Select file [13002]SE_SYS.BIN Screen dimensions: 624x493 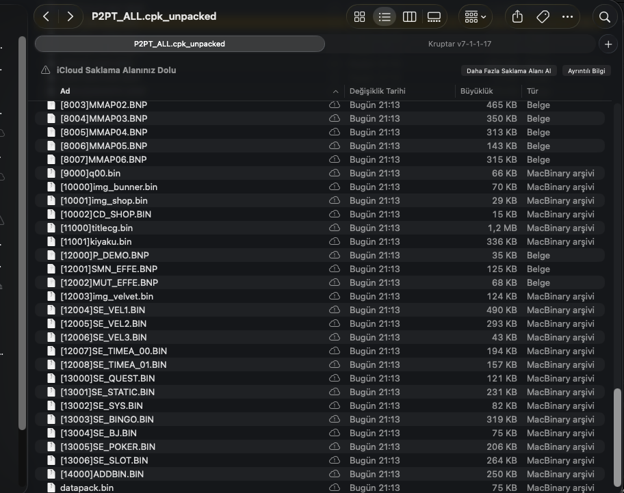[320, 405]
